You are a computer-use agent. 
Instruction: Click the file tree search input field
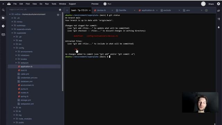(x=33, y=10)
